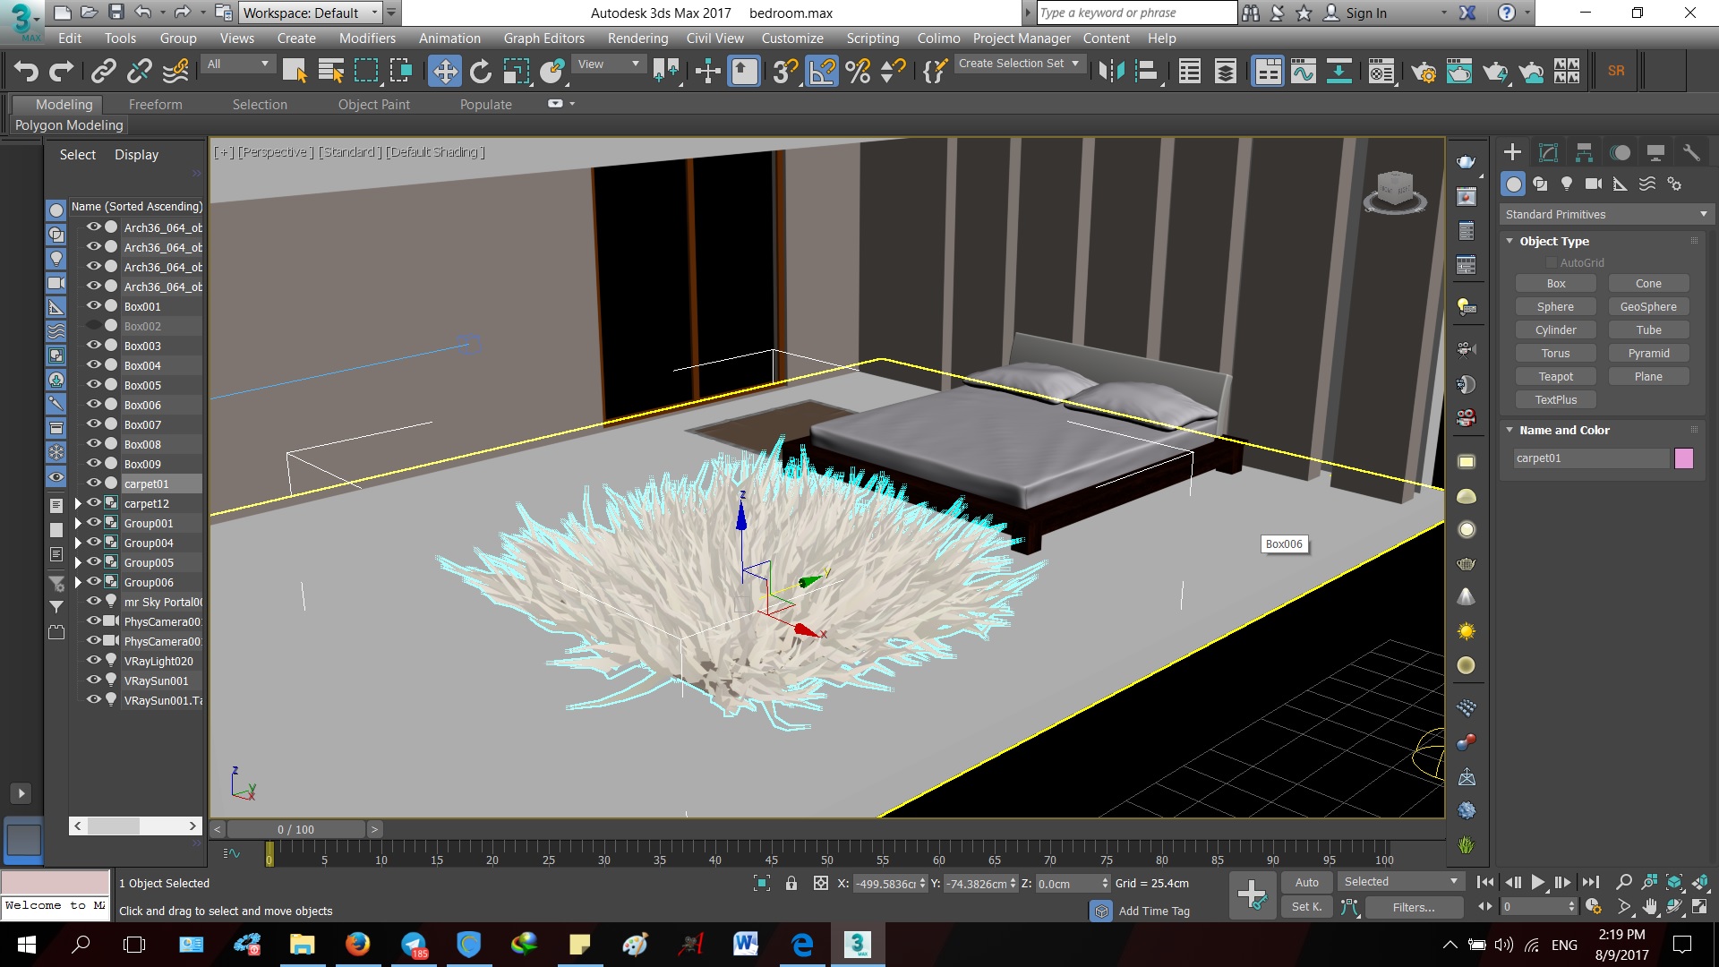Open the Rendering menu
This screenshot has width=1719, height=967.
637,38
